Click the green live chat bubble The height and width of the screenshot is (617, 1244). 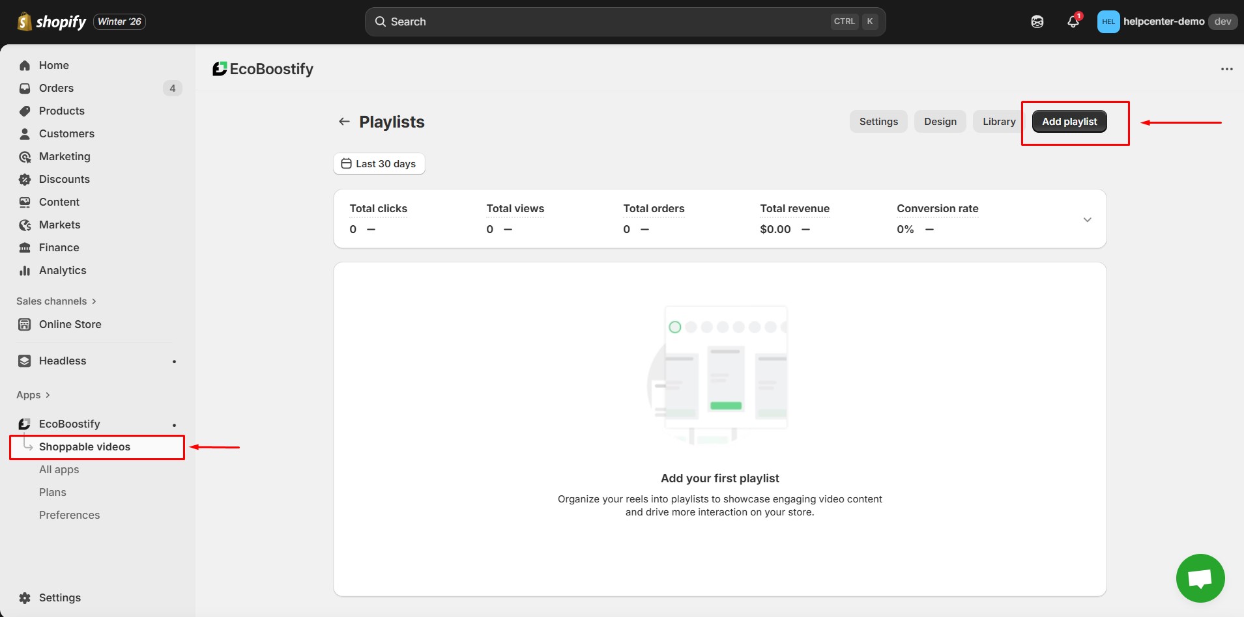click(1200, 578)
